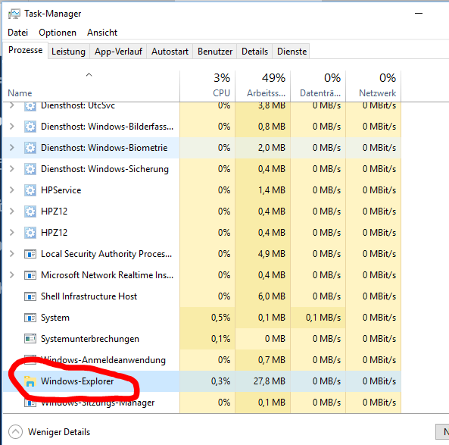Select the HPService row
The height and width of the screenshot is (445, 449).
point(202,190)
